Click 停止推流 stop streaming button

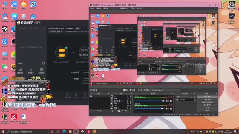207,97
